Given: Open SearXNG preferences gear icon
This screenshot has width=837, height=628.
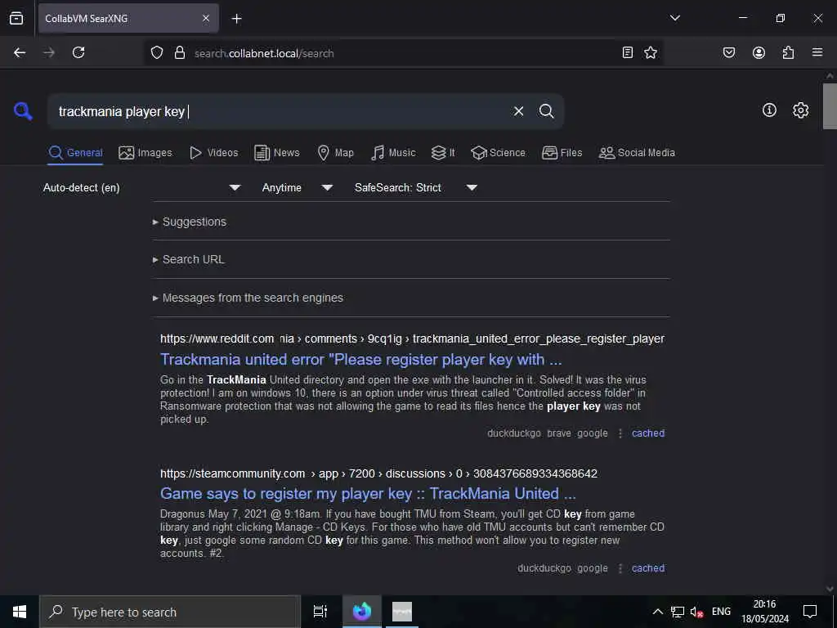Looking at the screenshot, I should 800,110.
